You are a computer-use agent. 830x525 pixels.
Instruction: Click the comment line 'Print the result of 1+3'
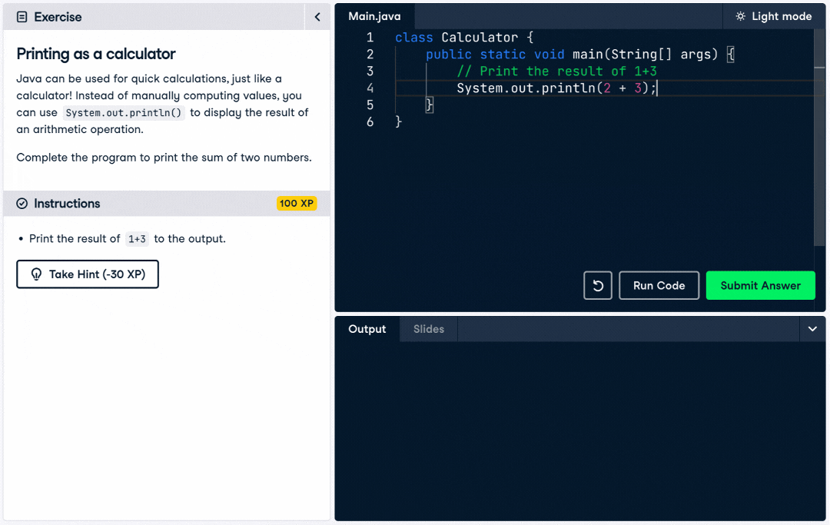[x=557, y=71]
